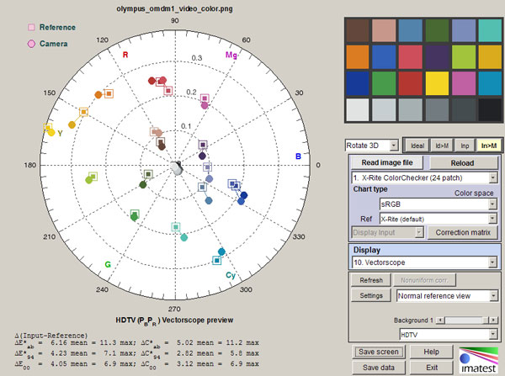Image resolution: width=505 pixels, height=376 pixels.
Task: Open the X-Rite ColorChecker chart type dropdown
Action: pyautogui.click(x=424, y=177)
